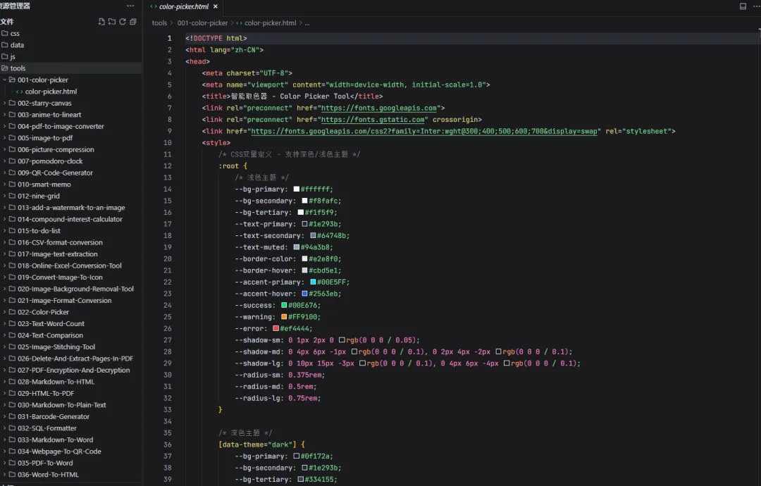Expand the 004-pdf-to-image-converter chevron
The image size is (761, 486).
[5, 126]
